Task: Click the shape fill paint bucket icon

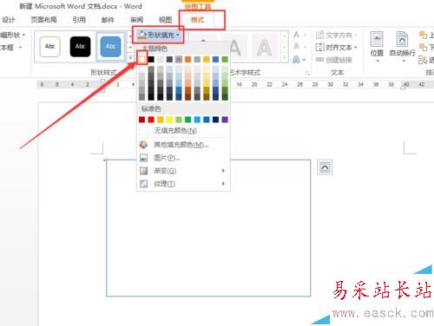Action: 142,35
